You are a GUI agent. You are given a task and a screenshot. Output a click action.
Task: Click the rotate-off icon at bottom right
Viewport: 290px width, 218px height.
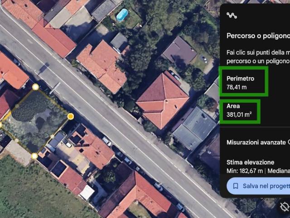pos(284,207)
